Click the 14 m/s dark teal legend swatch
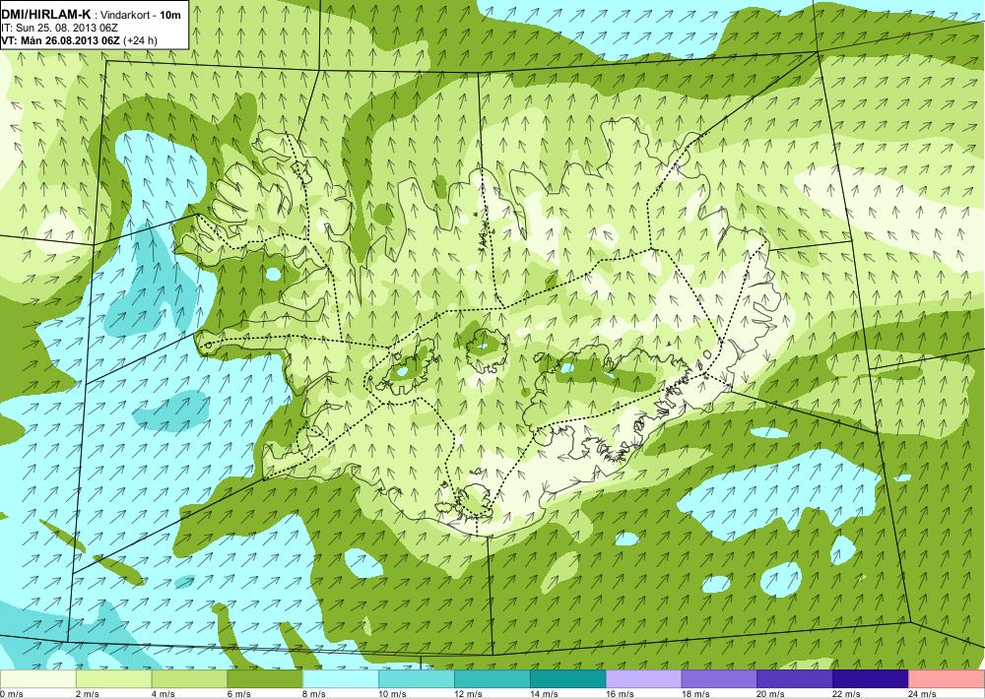The image size is (985, 699). point(568,679)
